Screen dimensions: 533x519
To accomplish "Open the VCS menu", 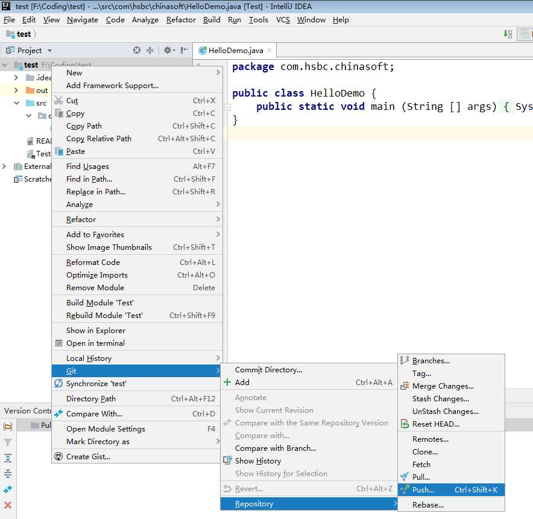I will tap(283, 20).
